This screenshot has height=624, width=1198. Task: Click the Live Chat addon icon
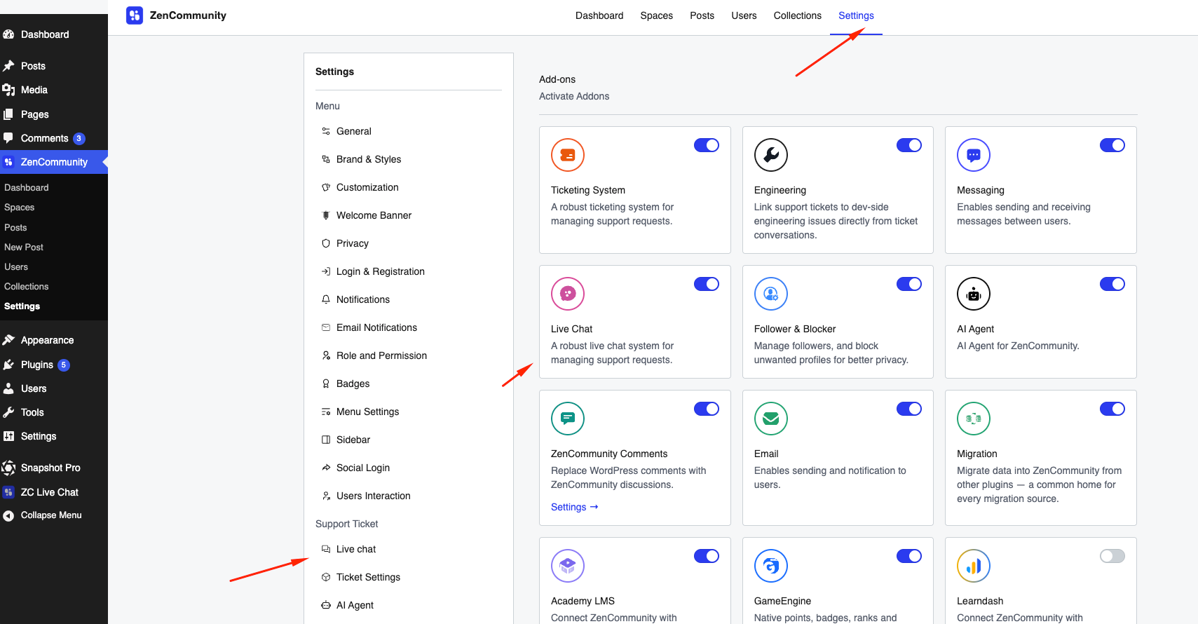point(568,294)
